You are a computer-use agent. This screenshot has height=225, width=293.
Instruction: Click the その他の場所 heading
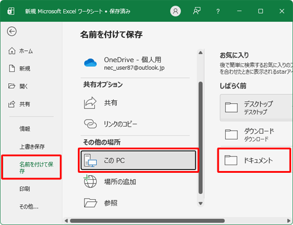click(x=102, y=142)
